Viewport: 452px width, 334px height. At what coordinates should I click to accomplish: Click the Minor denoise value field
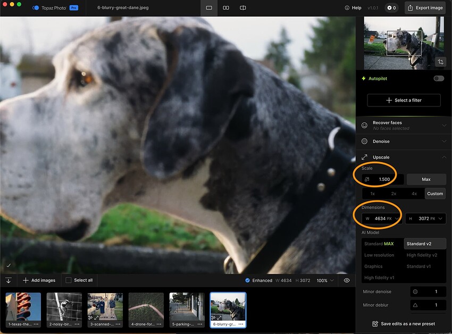coord(428,291)
